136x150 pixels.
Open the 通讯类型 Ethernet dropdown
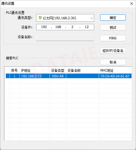pyautogui.click(x=65, y=18)
